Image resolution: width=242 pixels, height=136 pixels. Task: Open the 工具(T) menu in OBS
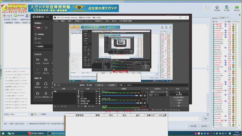click(107, 21)
